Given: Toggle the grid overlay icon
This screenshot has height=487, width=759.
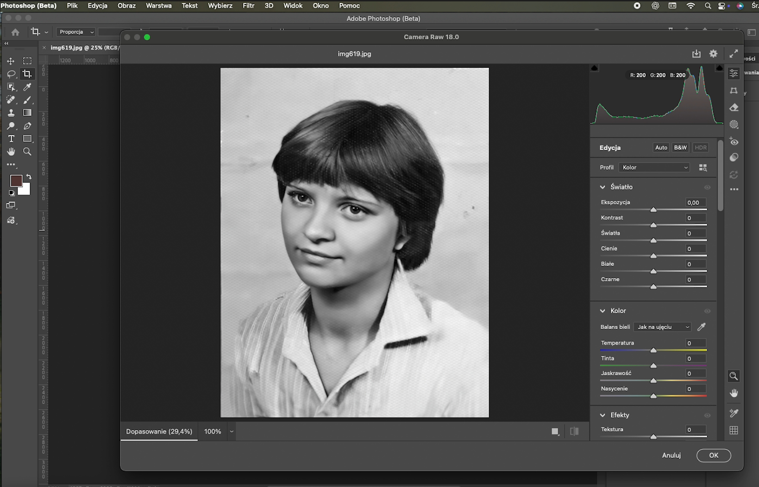Looking at the screenshot, I should (734, 430).
